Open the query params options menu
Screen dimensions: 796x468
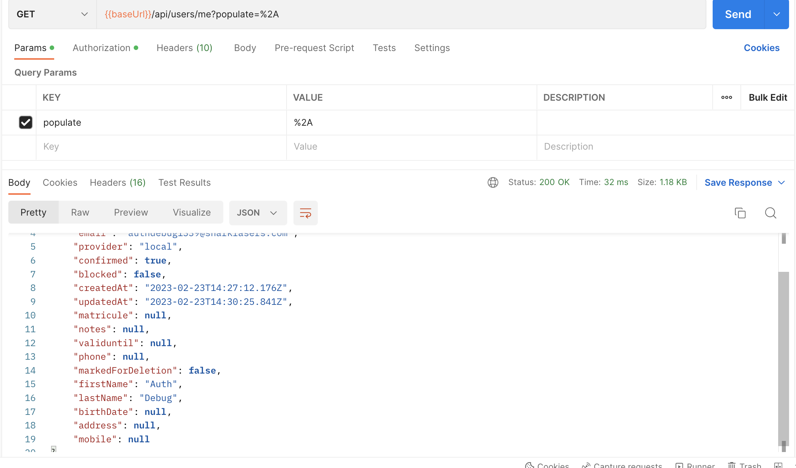727,97
